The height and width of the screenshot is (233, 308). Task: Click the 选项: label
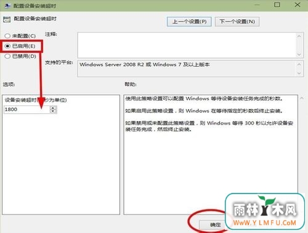(9, 84)
